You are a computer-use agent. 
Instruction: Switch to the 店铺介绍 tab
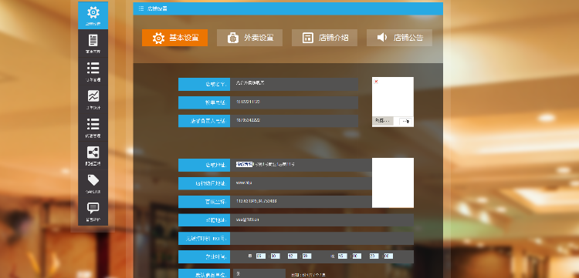324,38
